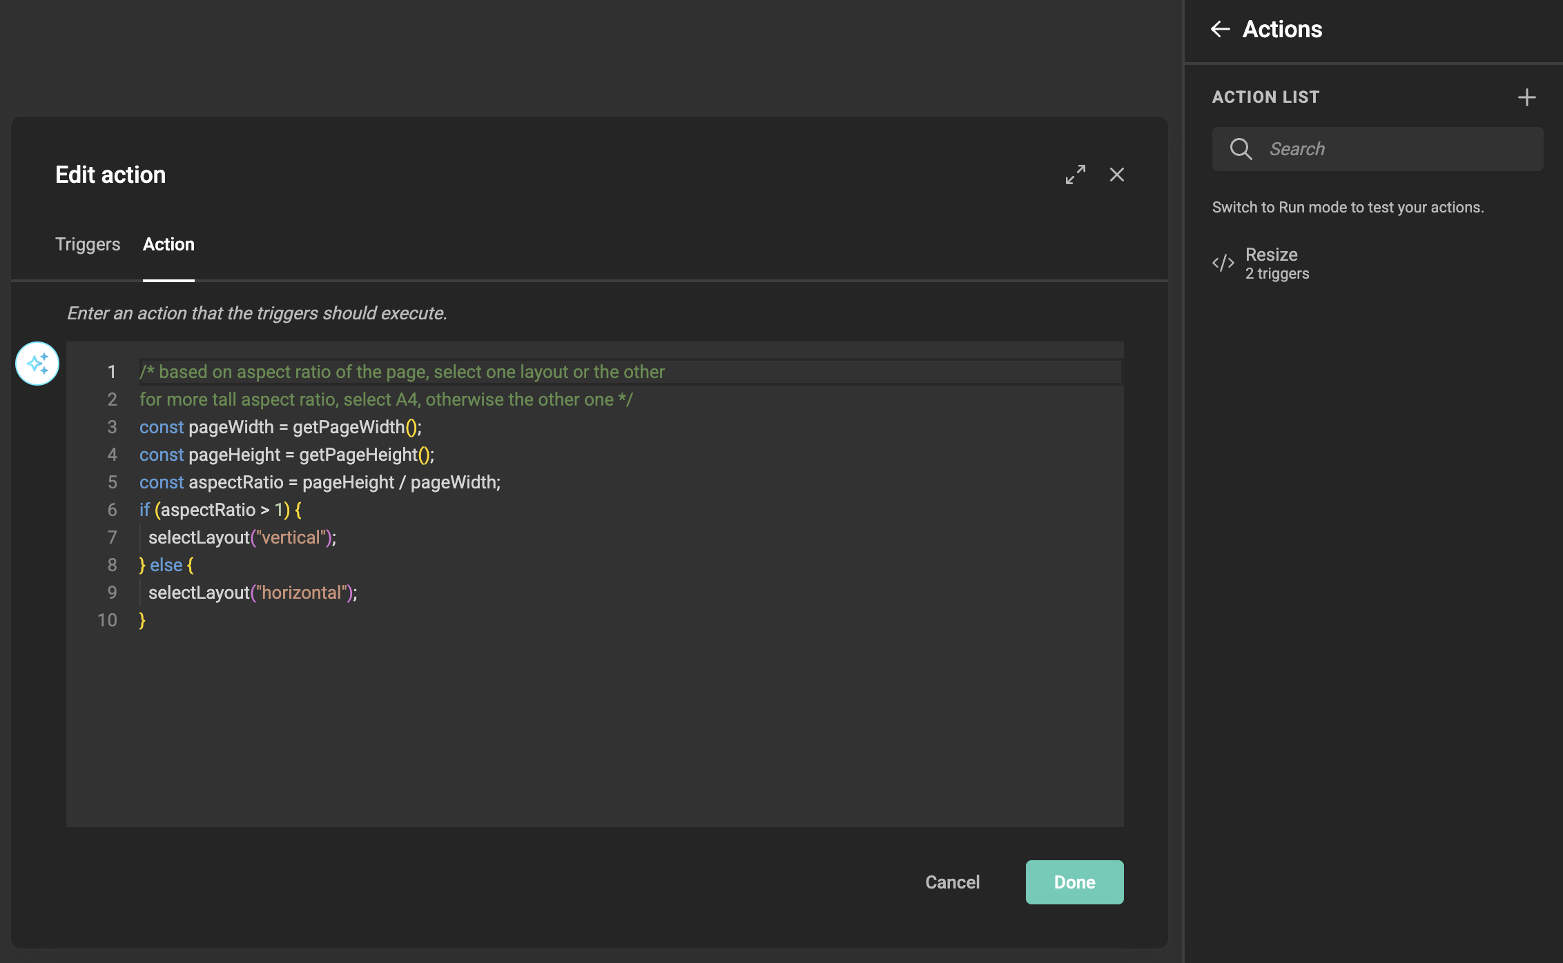
Task: Go back using the Actions arrow
Action: (1220, 29)
